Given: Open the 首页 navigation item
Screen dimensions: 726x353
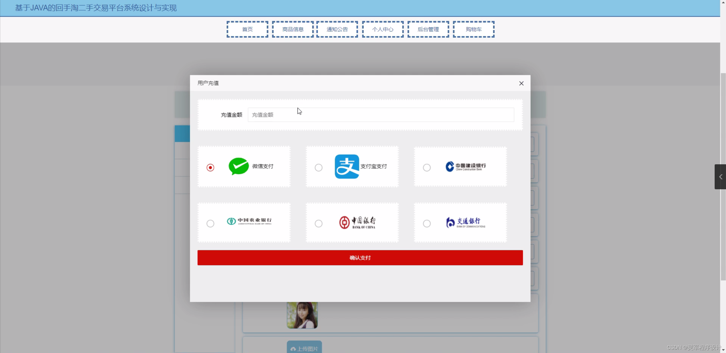Looking at the screenshot, I should pyautogui.click(x=247, y=29).
